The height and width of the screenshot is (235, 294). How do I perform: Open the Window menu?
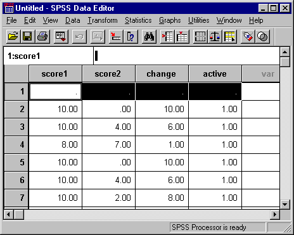pos(229,20)
